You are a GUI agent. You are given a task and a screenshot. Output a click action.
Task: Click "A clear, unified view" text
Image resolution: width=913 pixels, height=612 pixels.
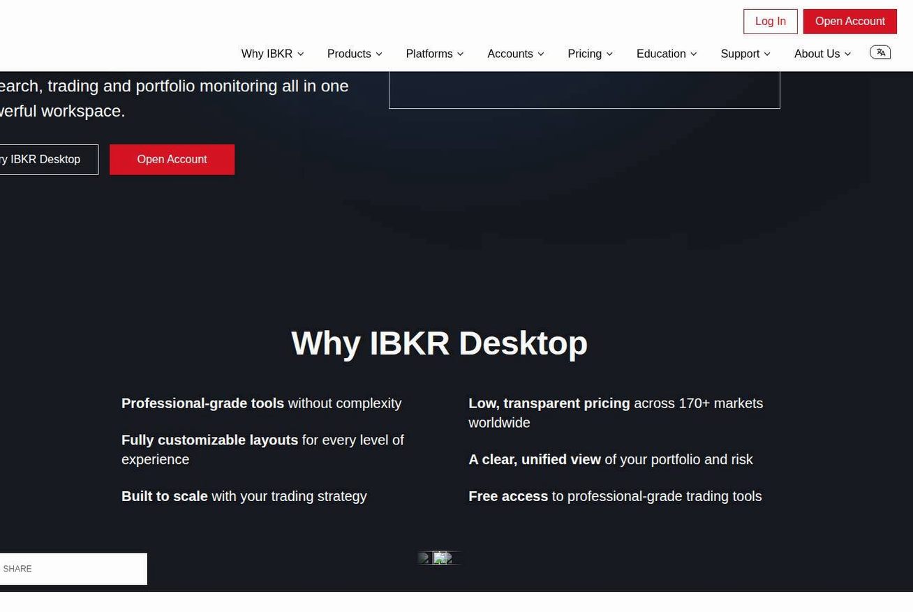(x=535, y=459)
